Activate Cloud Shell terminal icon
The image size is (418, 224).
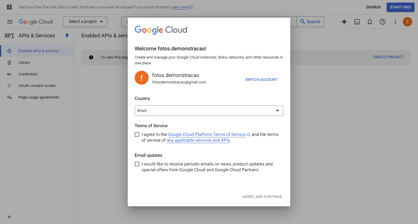(357, 22)
